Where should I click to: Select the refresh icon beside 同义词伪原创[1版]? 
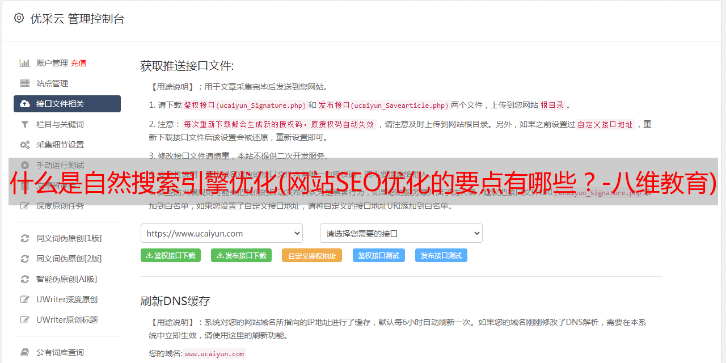25,238
